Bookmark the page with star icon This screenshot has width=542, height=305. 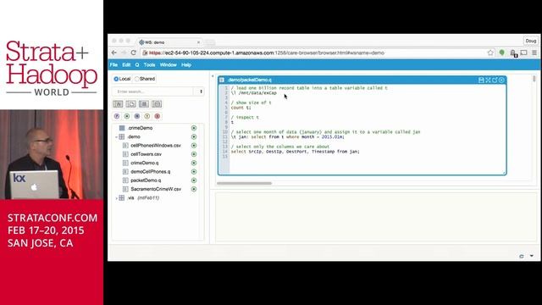pos(490,53)
